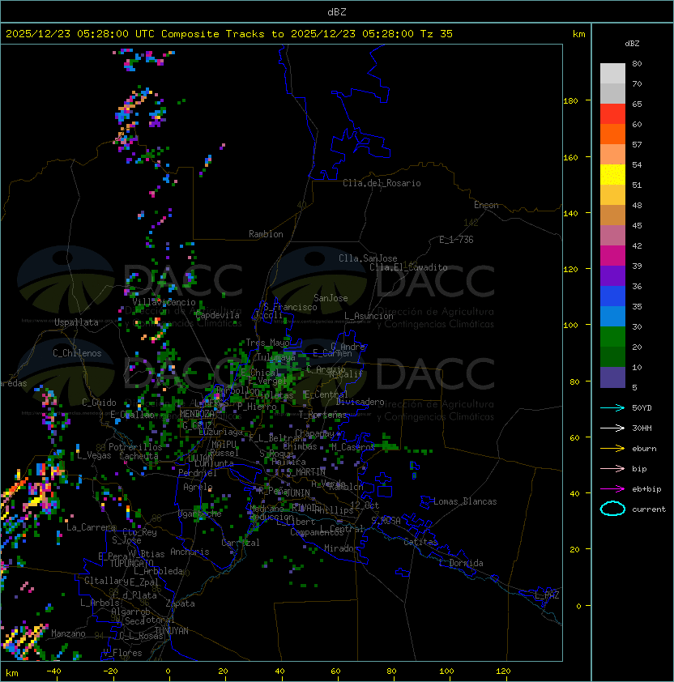This screenshot has height=682, width=674.
Task: Click the cyan 50YD arrow legend icon
Action: point(612,407)
